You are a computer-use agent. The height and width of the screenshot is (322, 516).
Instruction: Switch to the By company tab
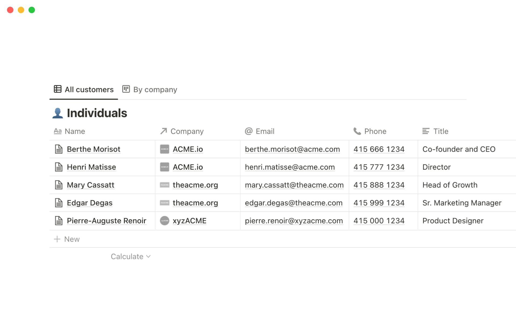(x=155, y=89)
